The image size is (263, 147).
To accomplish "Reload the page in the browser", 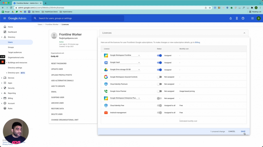I will point(11,8).
